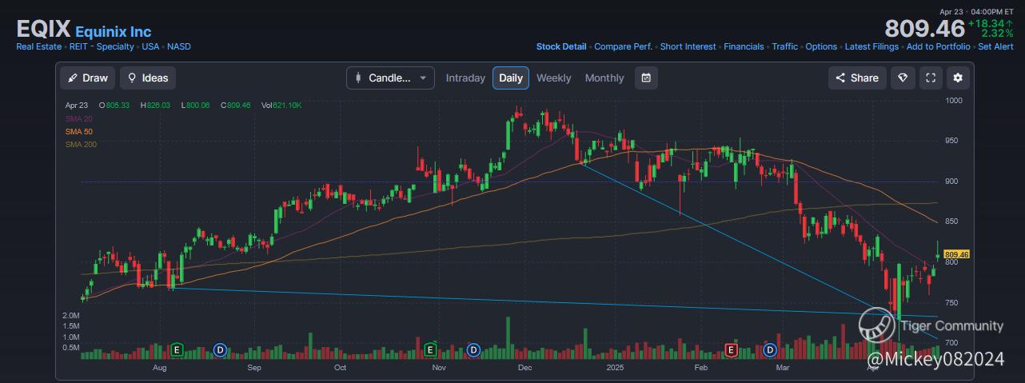Image resolution: width=1025 pixels, height=383 pixels.
Task: Open the Equinix Inc company link
Action: [x=113, y=32]
